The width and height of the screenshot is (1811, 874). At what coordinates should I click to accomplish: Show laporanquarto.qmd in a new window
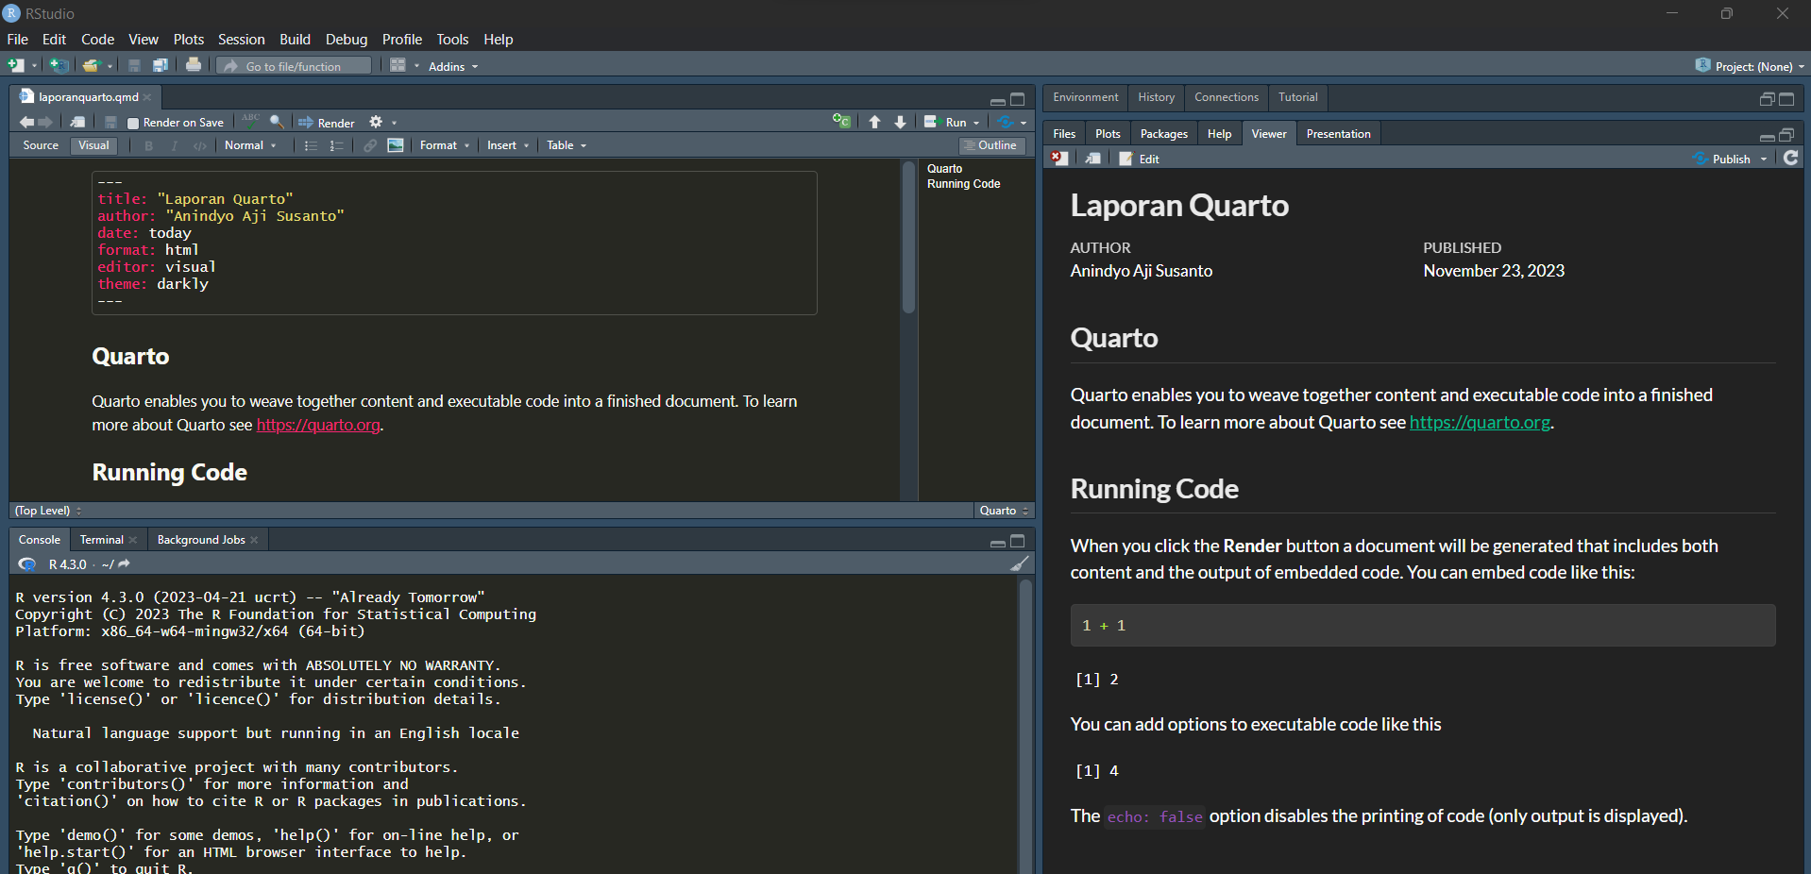coord(78,122)
